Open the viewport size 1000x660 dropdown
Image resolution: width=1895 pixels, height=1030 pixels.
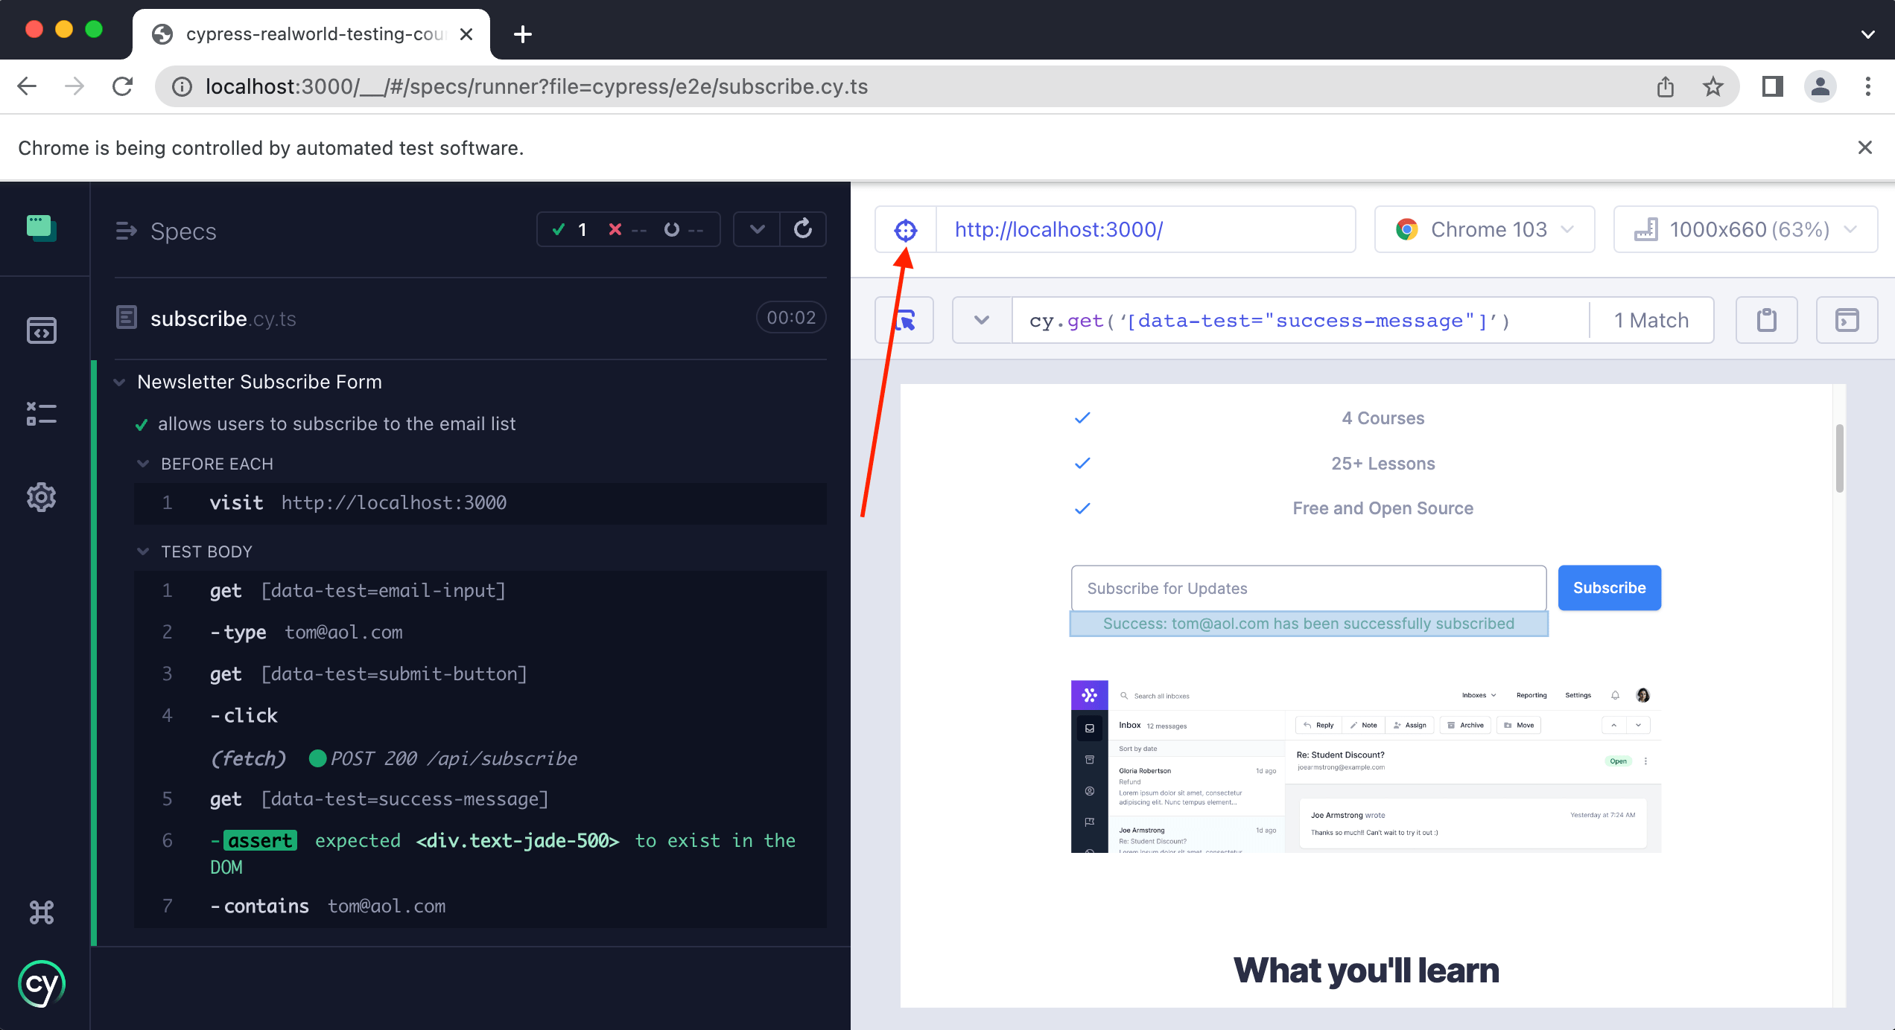point(1745,229)
